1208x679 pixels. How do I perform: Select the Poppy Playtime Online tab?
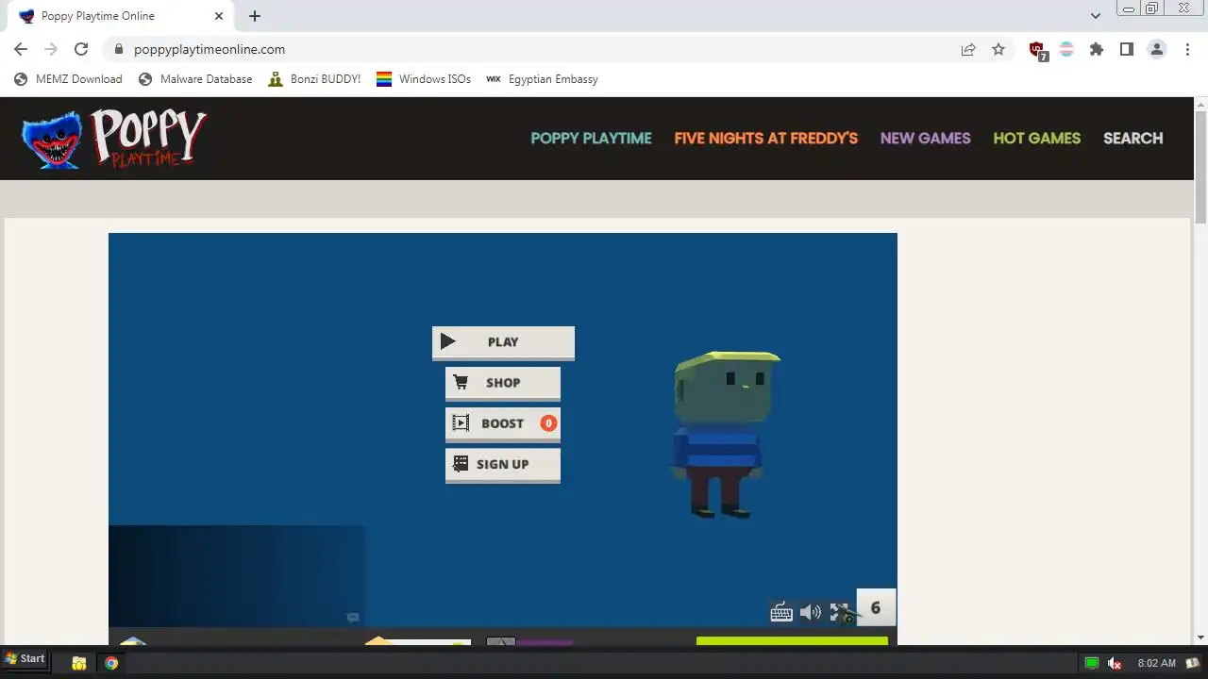(122, 16)
